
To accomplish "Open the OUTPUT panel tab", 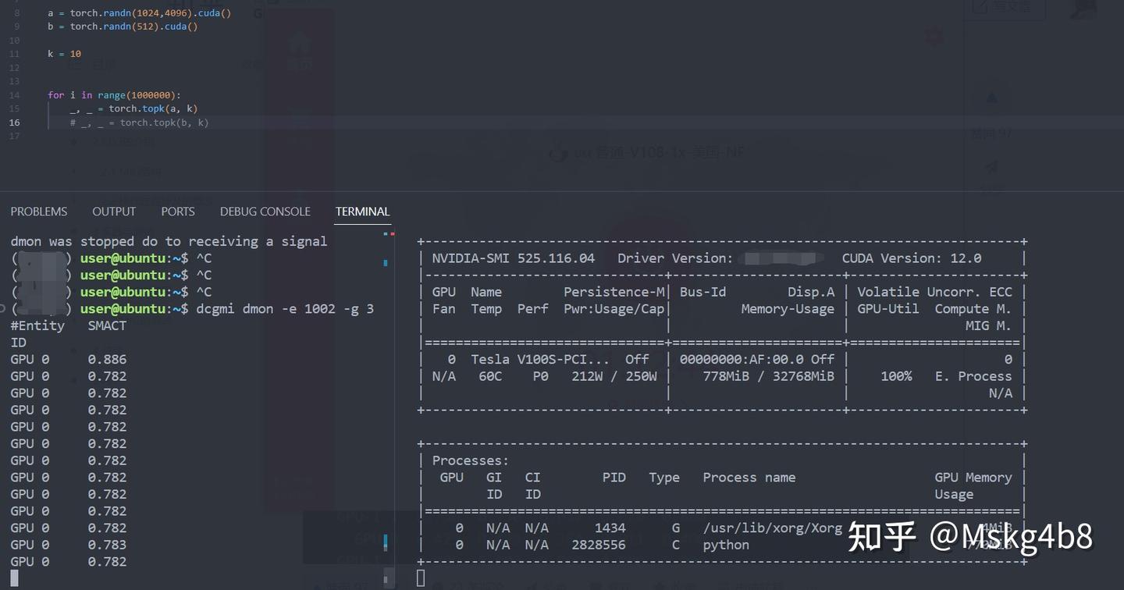I will click(x=114, y=211).
